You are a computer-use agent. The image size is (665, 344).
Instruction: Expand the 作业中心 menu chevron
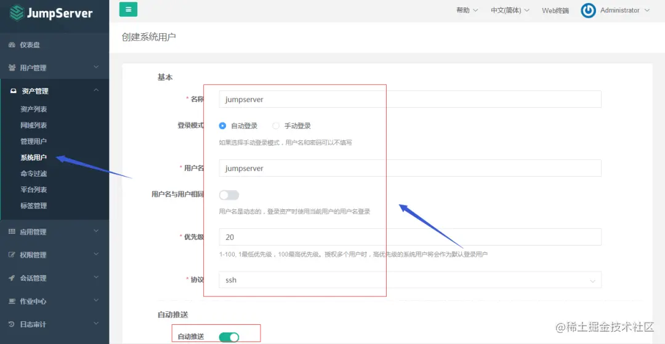coord(96,300)
